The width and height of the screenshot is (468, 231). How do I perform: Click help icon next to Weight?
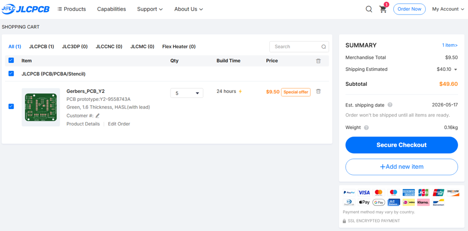click(x=366, y=128)
